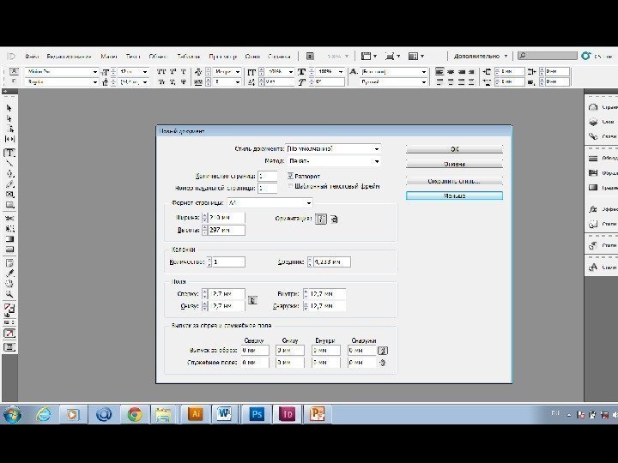The image size is (618, 463).
Task: Toggle the Разворот (facing pages) checkbox
Action: (290, 176)
